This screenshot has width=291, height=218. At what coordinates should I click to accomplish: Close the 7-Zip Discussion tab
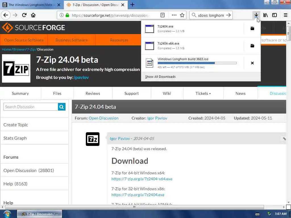point(123,5)
